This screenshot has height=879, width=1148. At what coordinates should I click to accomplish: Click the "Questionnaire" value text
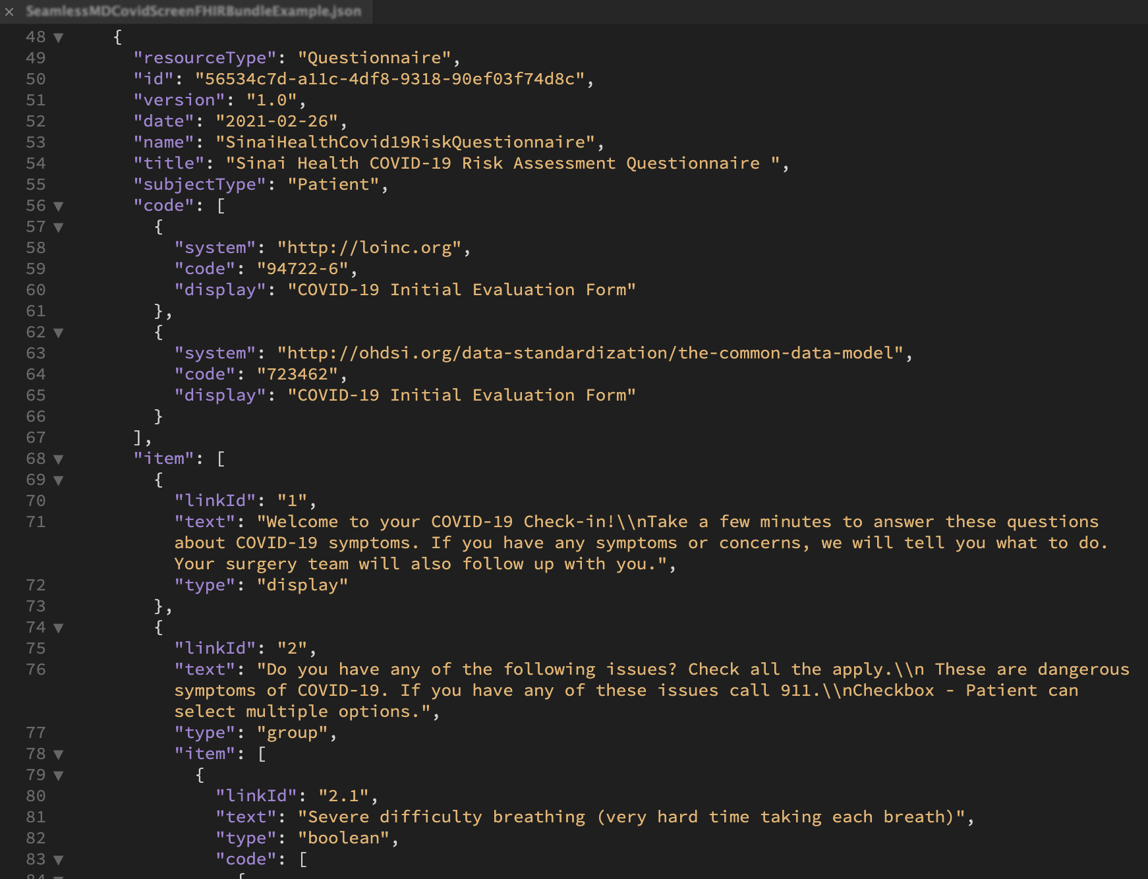[374, 58]
